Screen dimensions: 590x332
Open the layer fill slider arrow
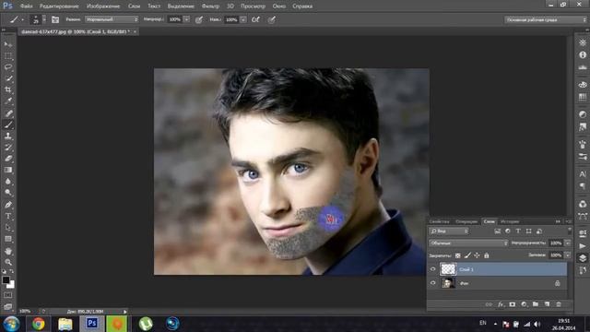568,255
